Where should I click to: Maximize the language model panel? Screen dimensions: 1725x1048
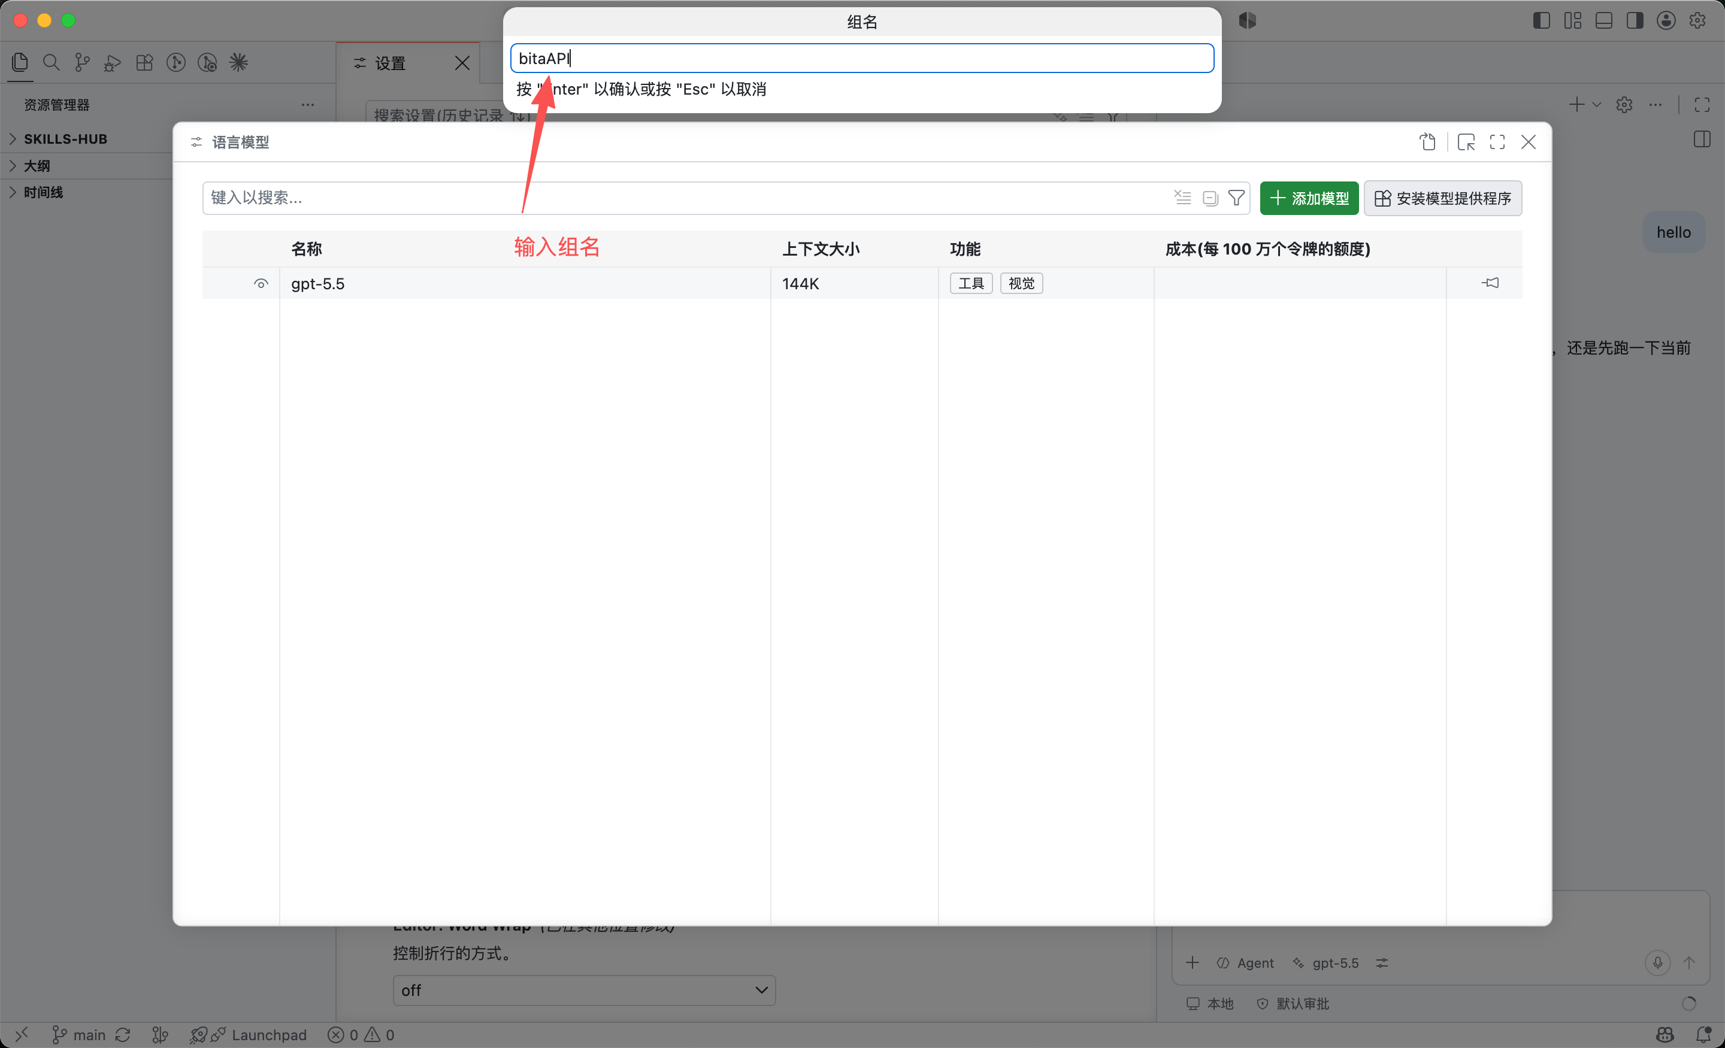1497,142
